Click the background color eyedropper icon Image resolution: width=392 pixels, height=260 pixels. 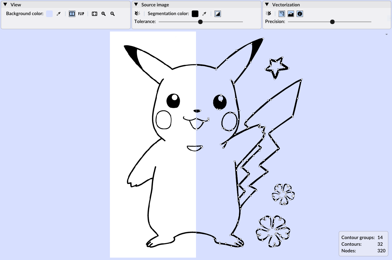59,14
